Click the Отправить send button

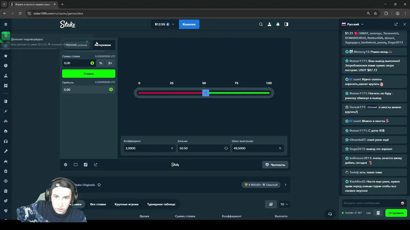[x=396, y=213]
